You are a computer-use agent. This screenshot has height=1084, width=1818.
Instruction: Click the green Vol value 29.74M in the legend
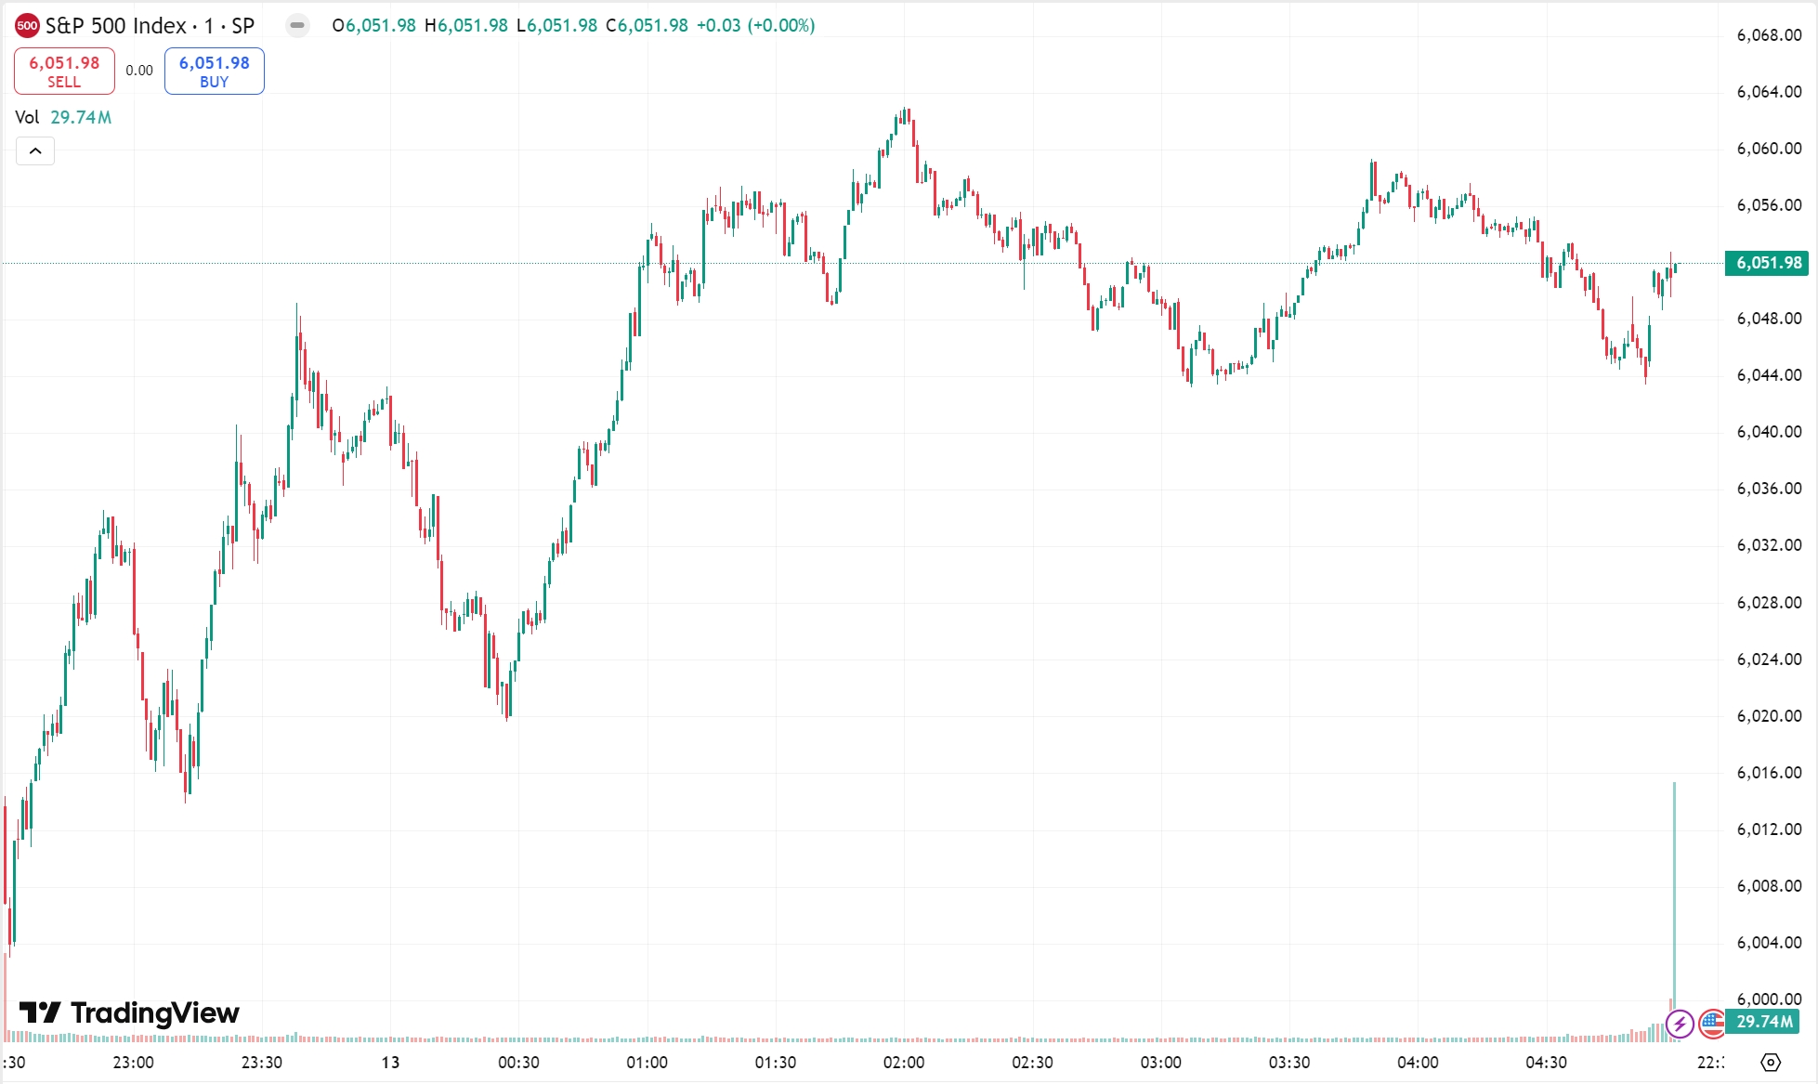[79, 117]
